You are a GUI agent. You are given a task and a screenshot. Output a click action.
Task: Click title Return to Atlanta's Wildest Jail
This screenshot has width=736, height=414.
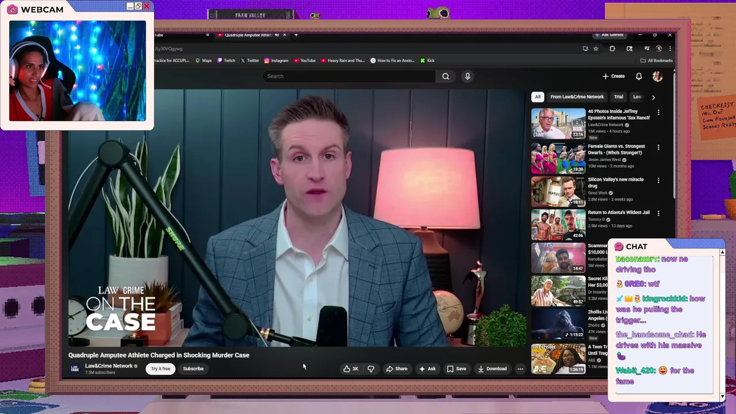[619, 212]
